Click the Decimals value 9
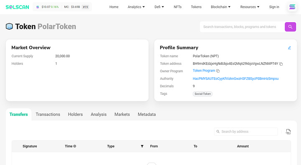This screenshot has height=165, width=301. (194, 86)
